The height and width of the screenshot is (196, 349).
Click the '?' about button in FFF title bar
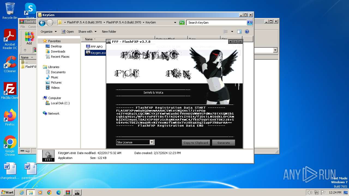pos(235,42)
